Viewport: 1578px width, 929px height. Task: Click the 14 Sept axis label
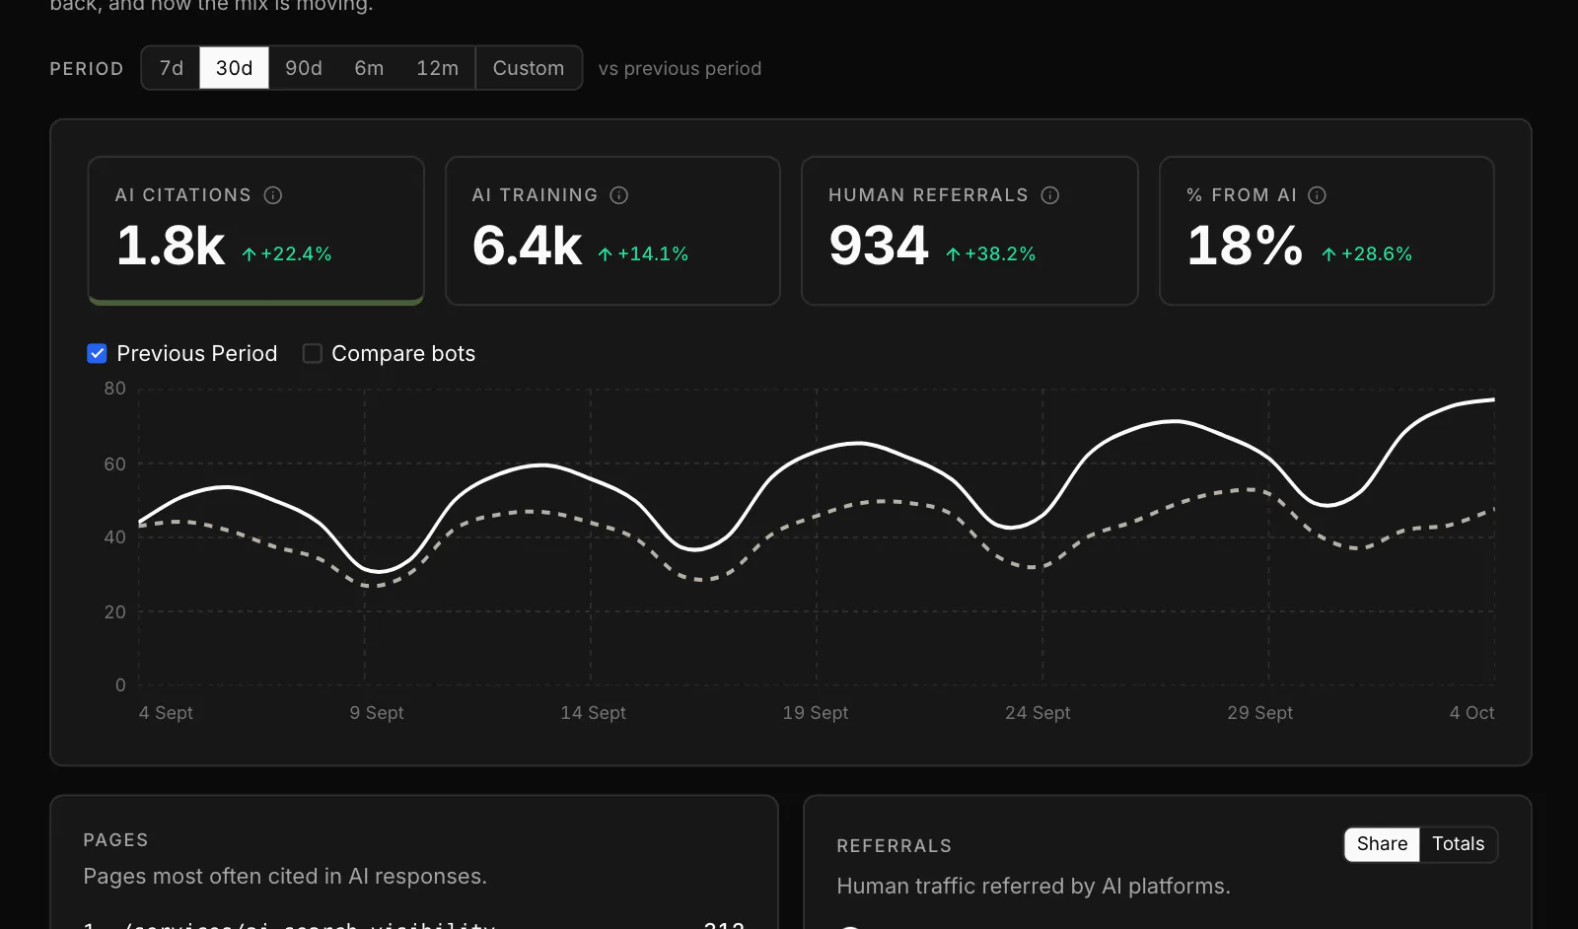coord(594,713)
